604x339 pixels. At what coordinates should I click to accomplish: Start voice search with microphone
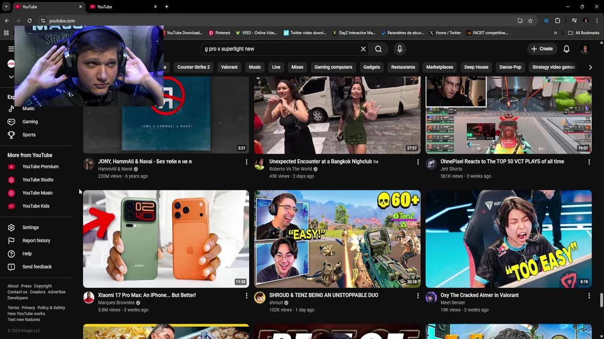coord(400,49)
